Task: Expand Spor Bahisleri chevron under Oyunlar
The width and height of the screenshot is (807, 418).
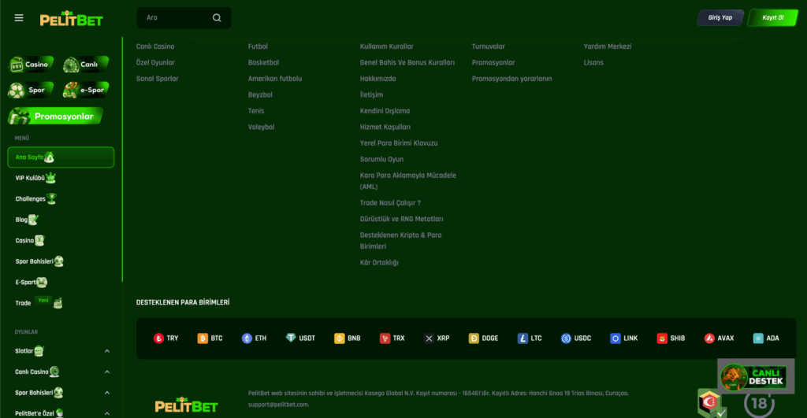Action: point(107,393)
